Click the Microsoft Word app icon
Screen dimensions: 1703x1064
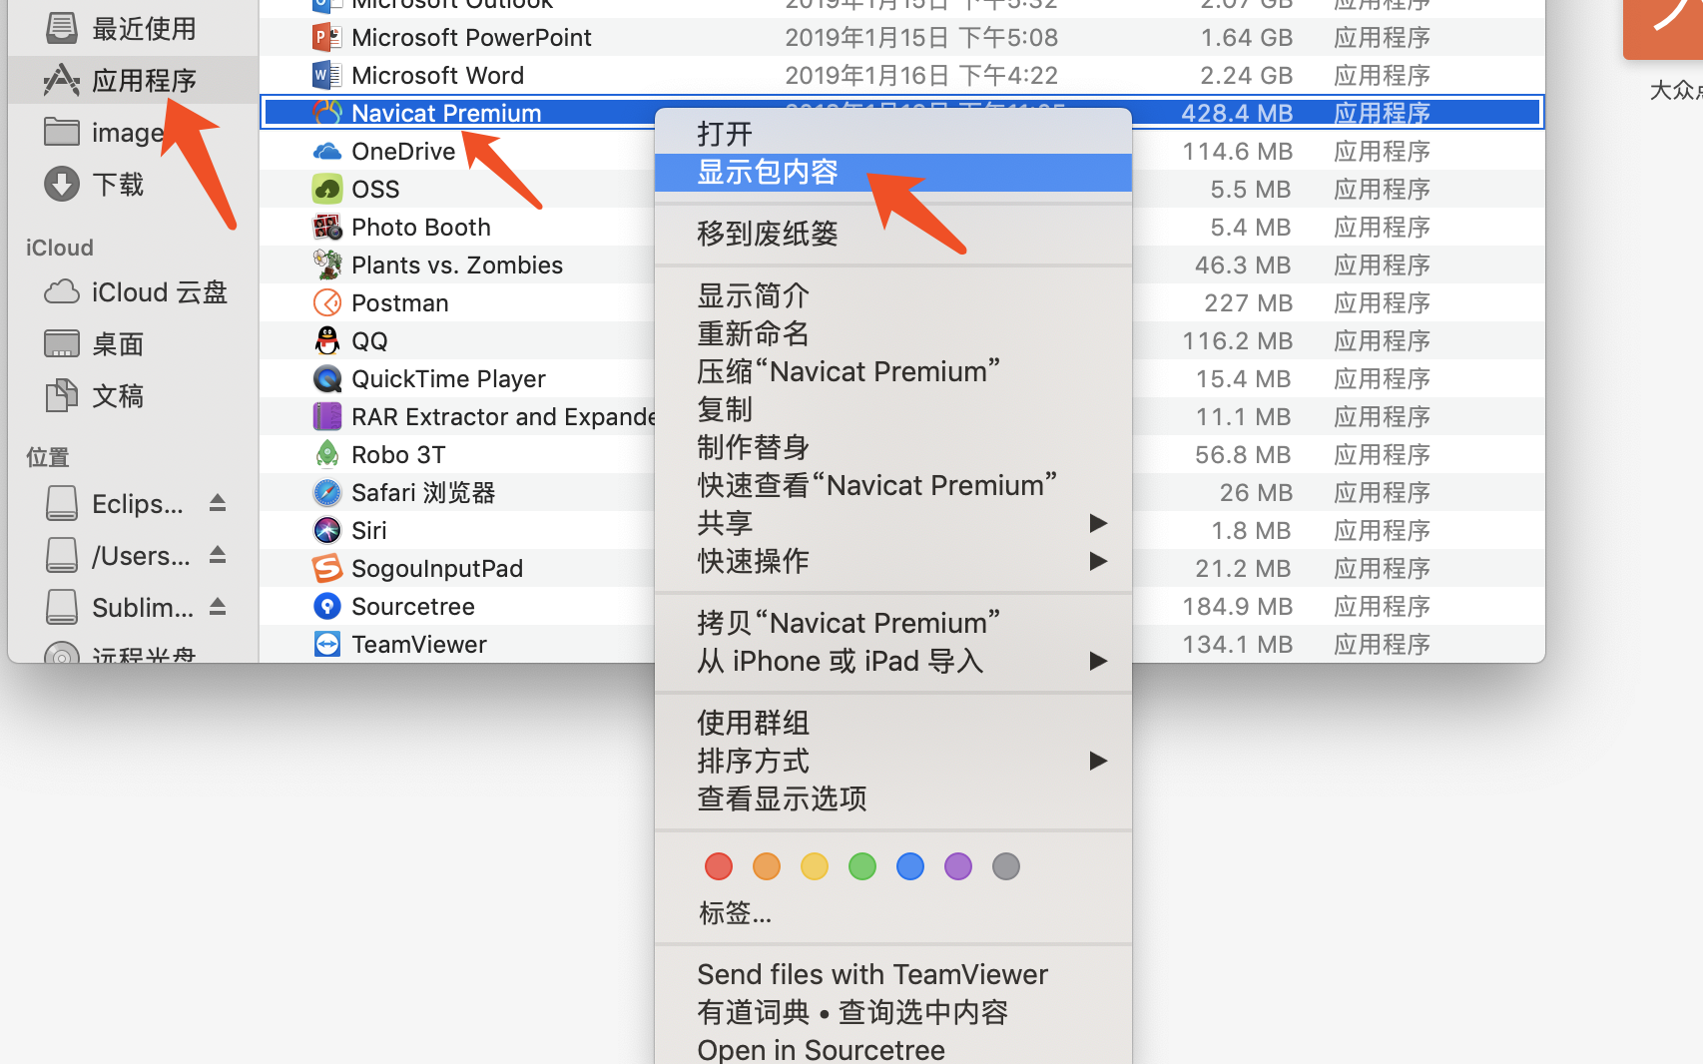[326, 76]
